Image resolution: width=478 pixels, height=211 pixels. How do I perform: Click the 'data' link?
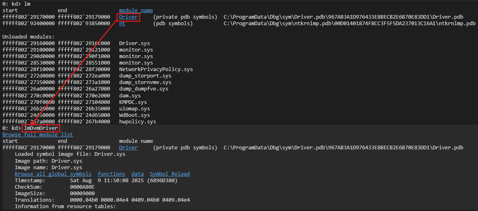point(137,174)
